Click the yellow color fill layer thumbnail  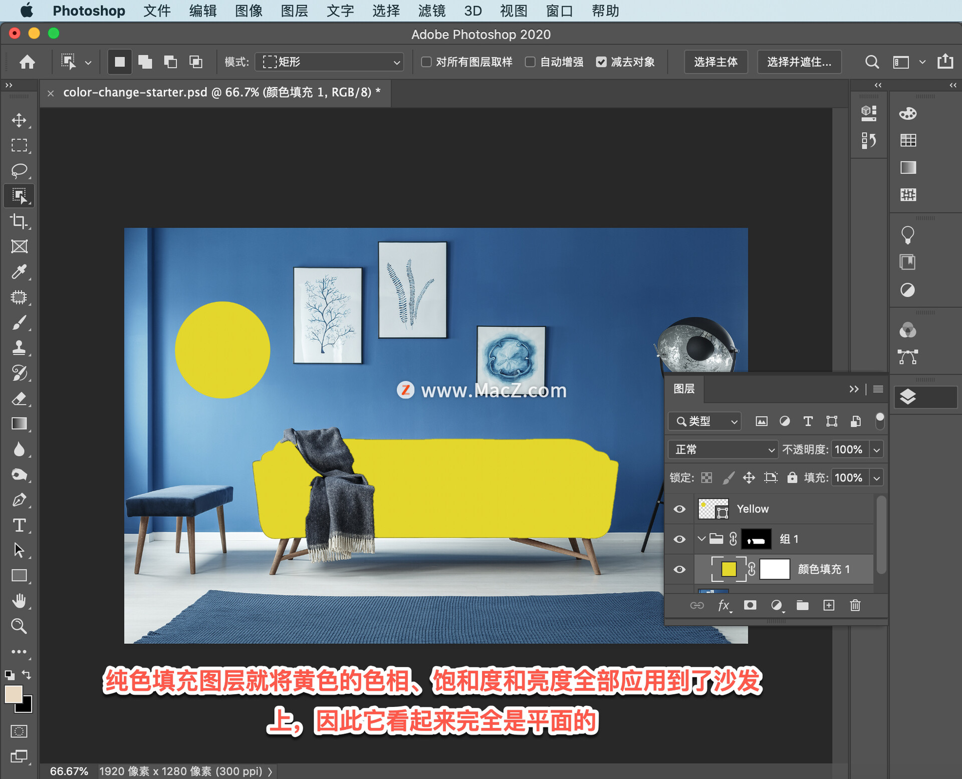coord(728,570)
